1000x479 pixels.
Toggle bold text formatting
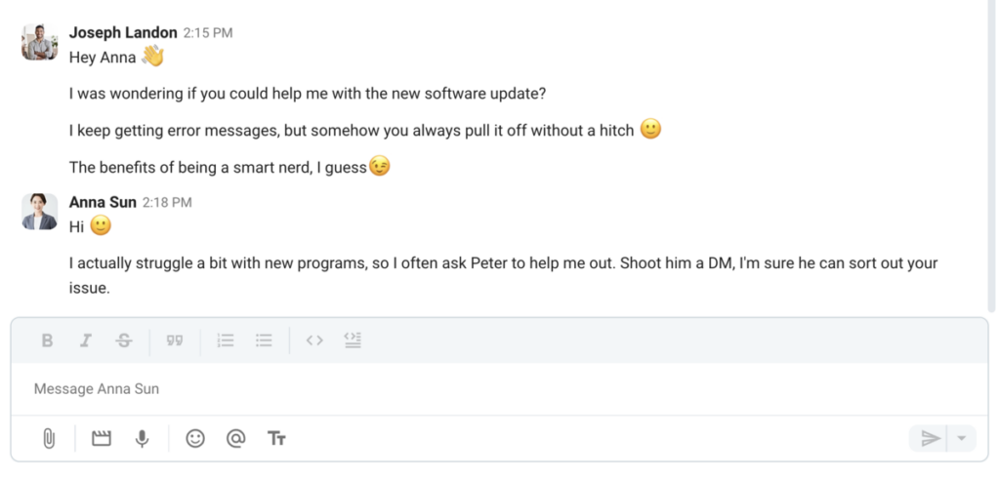[x=47, y=340]
